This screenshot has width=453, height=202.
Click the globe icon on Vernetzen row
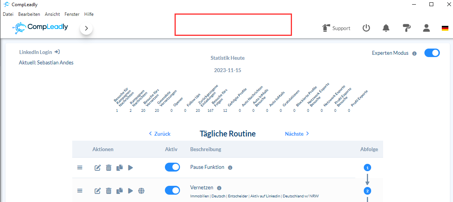point(142,191)
